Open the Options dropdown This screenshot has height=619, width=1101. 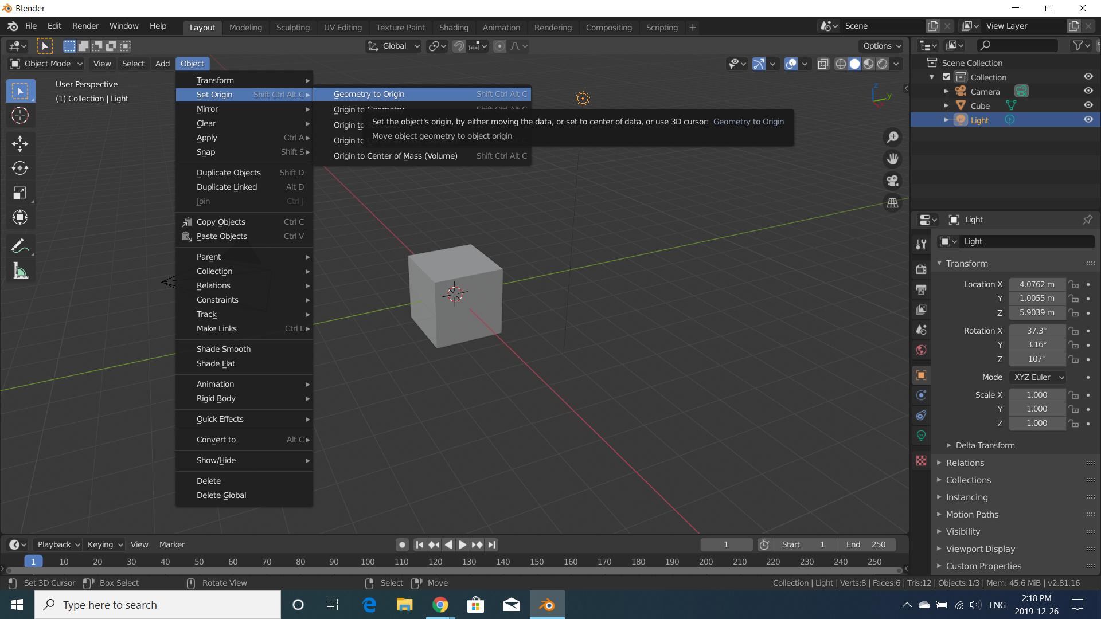[882, 46]
